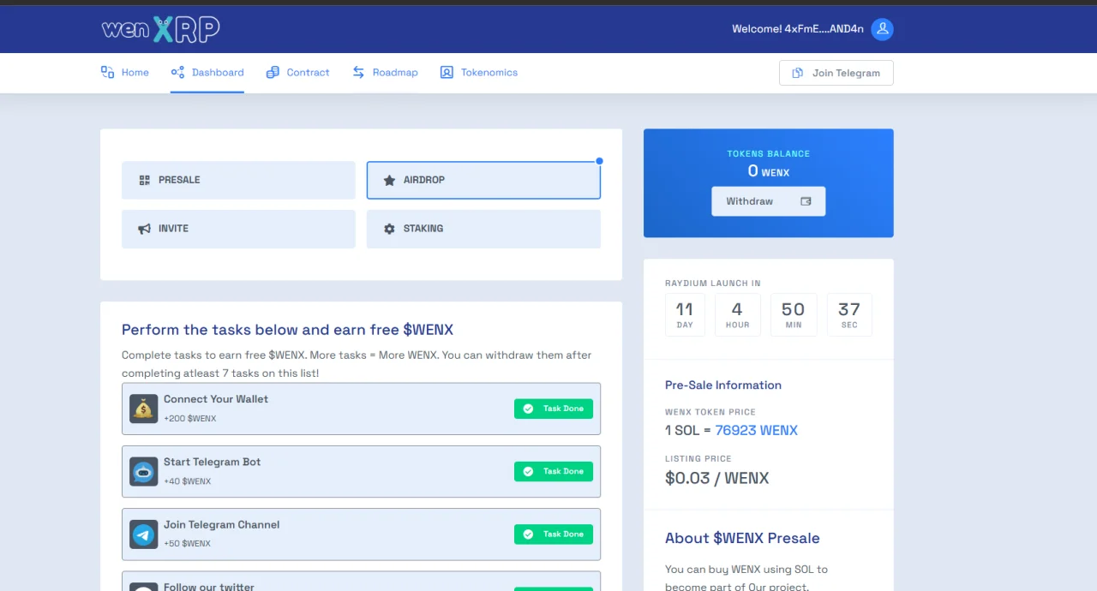Screen dimensions: 1097x591
Task: Open the user profile avatar icon
Action: tap(882, 29)
